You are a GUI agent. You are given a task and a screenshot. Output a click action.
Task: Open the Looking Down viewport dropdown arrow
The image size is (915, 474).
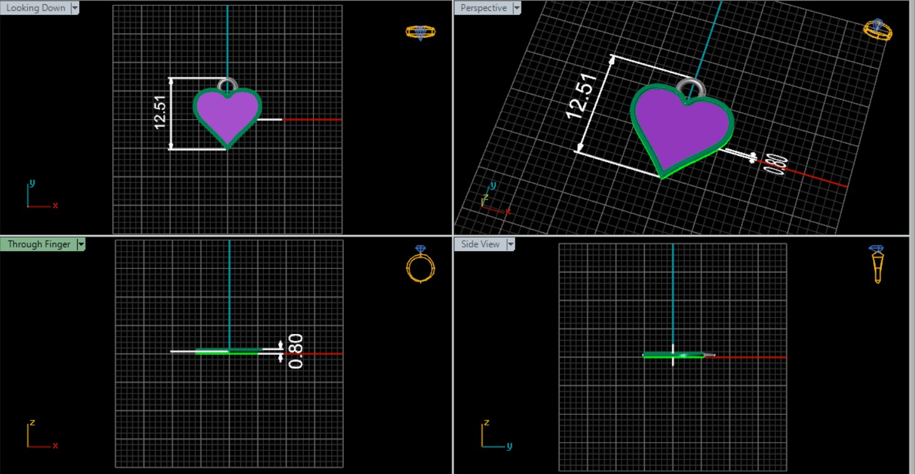(75, 8)
